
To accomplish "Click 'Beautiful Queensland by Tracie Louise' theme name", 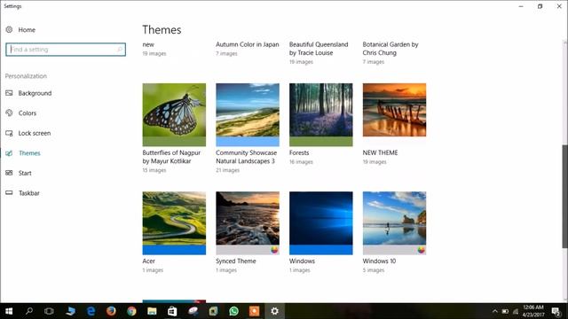I will point(319,49).
